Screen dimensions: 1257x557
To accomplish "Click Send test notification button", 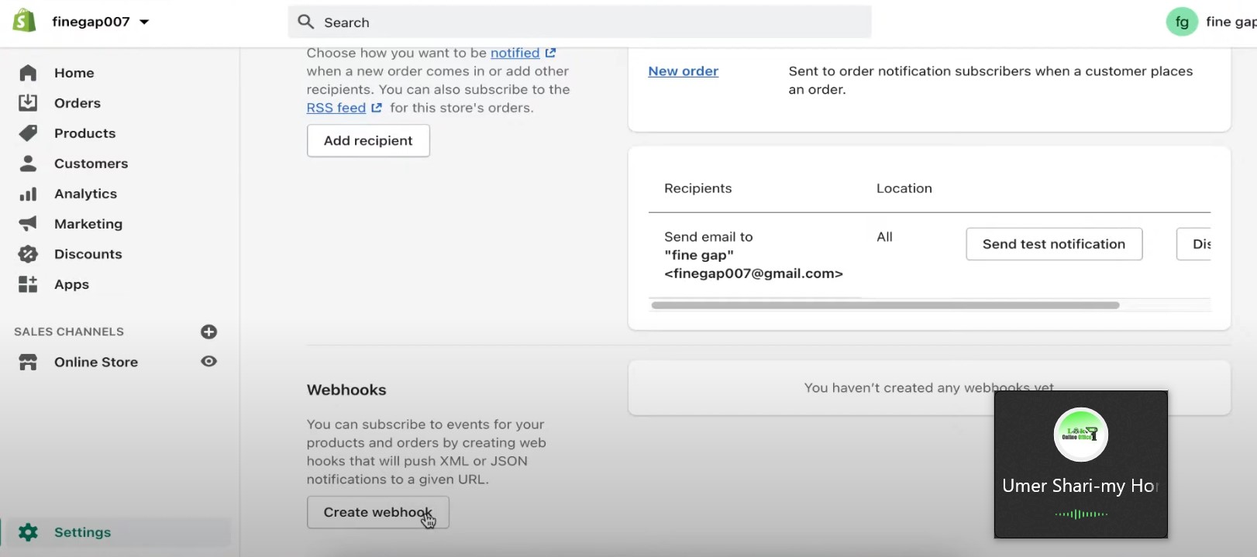I will tap(1054, 244).
